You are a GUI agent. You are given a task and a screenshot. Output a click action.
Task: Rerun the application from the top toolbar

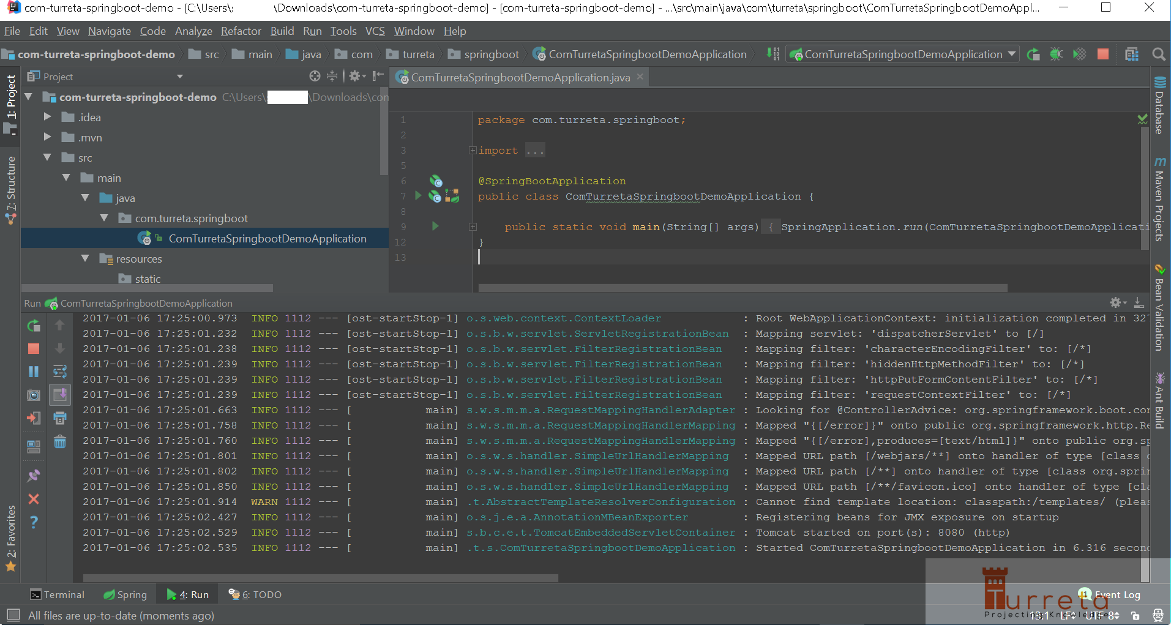[1033, 54]
